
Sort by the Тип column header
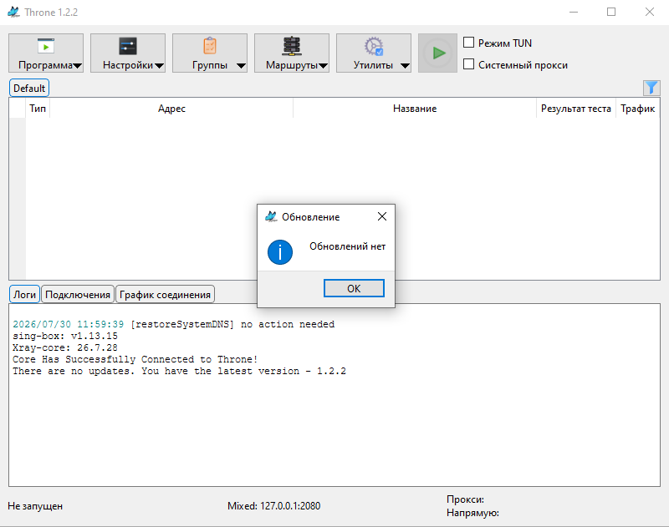click(38, 109)
